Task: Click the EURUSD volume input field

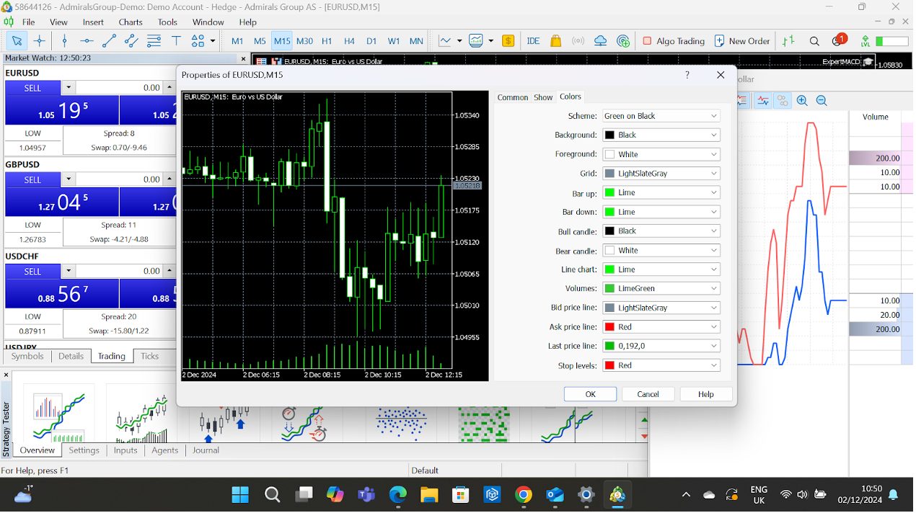Action: tap(119, 87)
